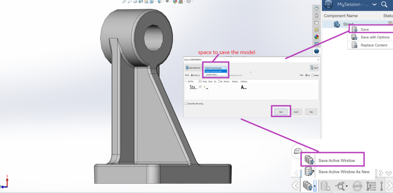Open the Appearances color ball sidebar icon
Image resolution: width=393 pixels, height=193 pixels.
pos(317,37)
